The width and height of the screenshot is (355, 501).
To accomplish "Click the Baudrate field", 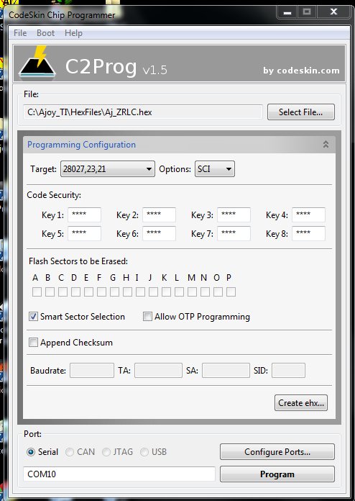I will point(92,370).
